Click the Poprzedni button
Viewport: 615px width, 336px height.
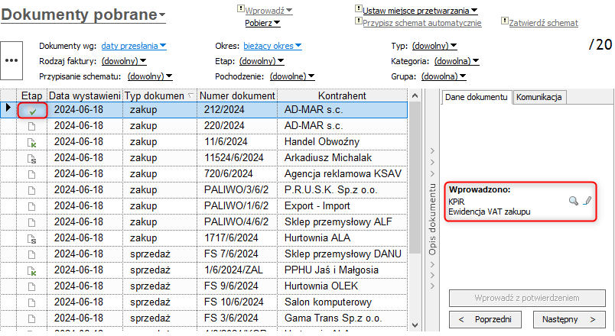point(485,319)
